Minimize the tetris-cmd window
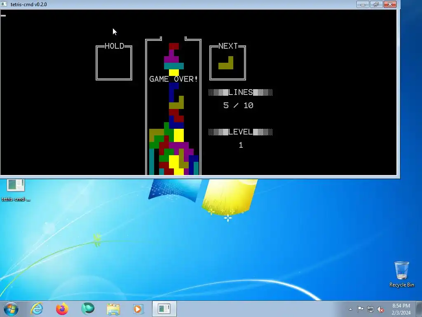This screenshot has height=317, width=422. pos(363,4)
